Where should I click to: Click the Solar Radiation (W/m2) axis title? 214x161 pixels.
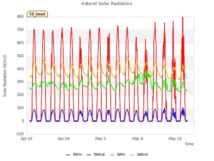click(5, 76)
